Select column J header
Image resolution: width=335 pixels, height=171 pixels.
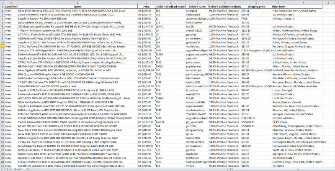pos(328,3)
